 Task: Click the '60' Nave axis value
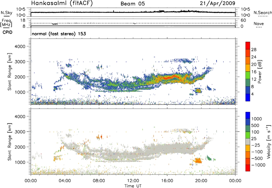tap(243, 20)
